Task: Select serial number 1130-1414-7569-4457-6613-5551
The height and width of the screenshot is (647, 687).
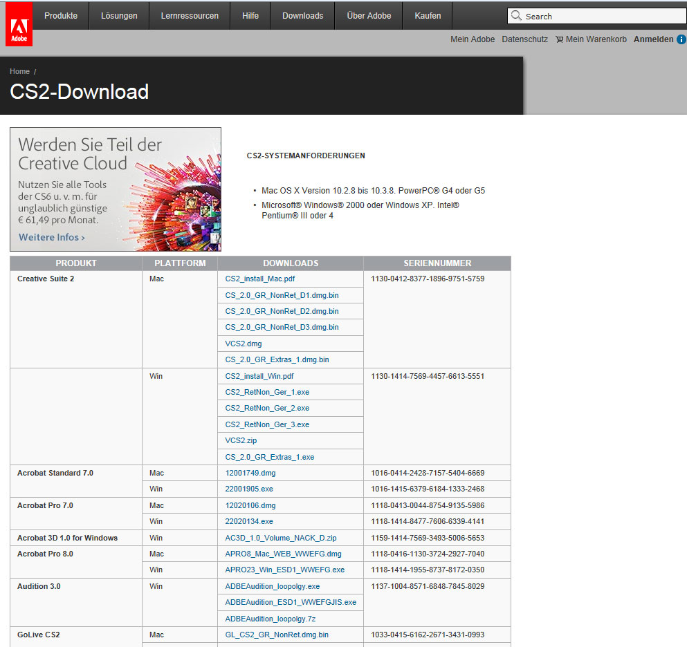Action: (x=428, y=376)
